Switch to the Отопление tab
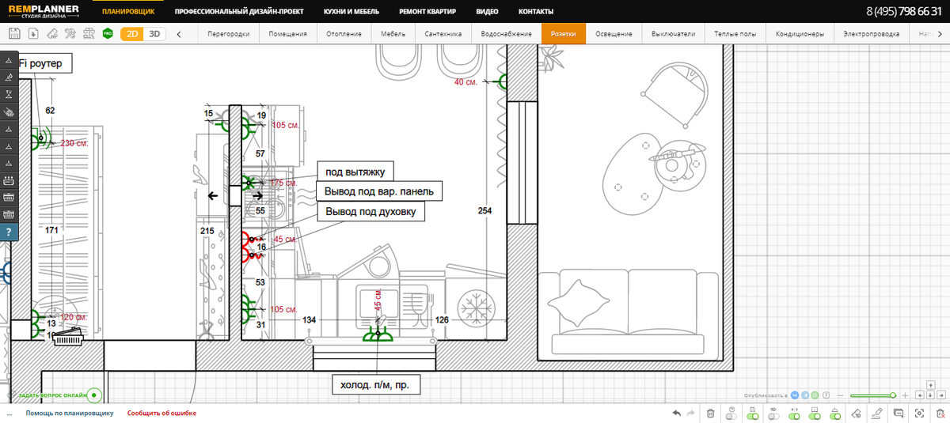 click(344, 34)
